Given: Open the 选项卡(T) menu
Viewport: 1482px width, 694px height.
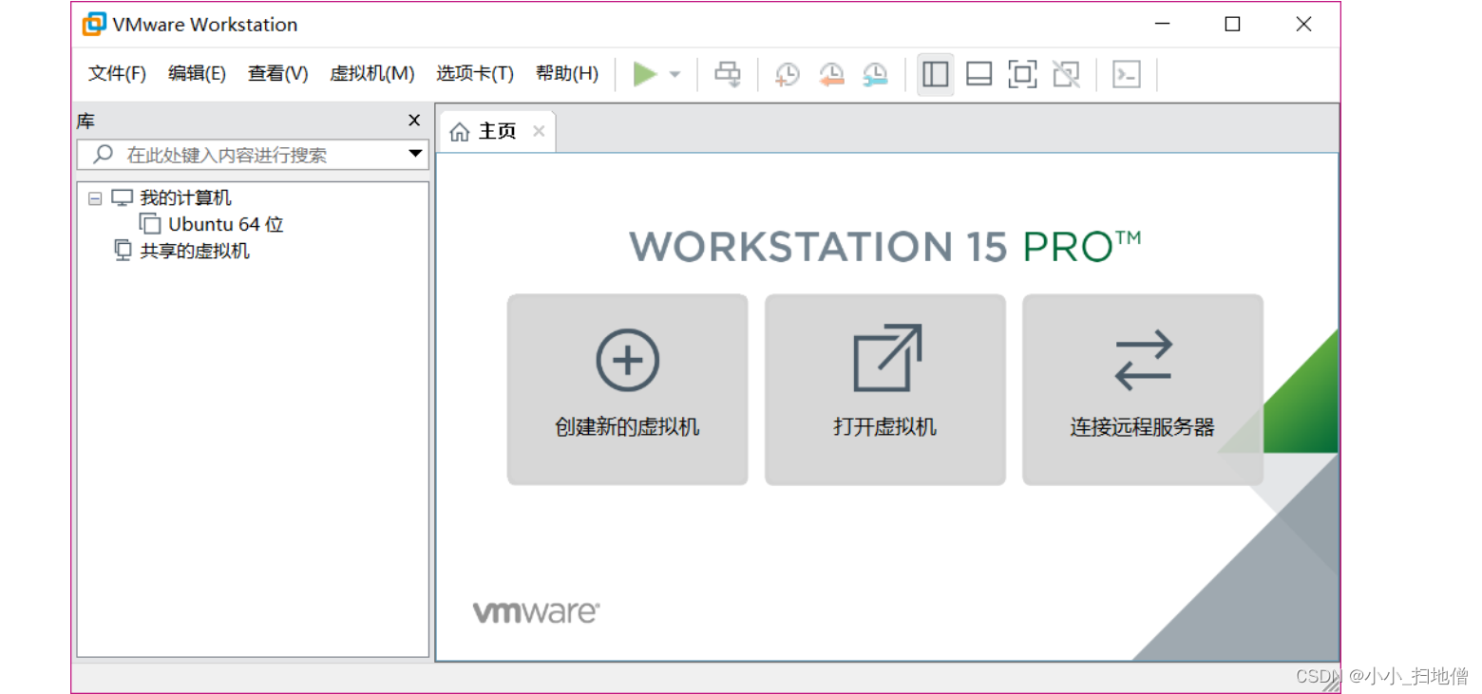Looking at the screenshot, I should point(475,74).
